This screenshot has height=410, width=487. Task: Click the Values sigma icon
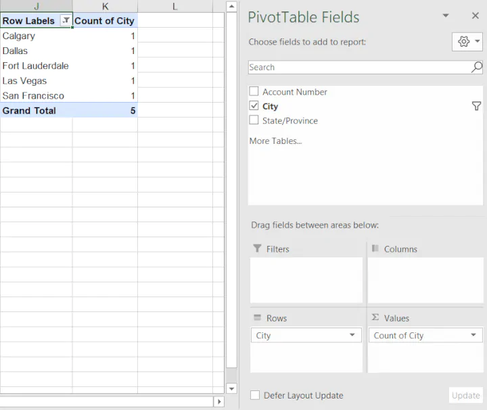[375, 317]
